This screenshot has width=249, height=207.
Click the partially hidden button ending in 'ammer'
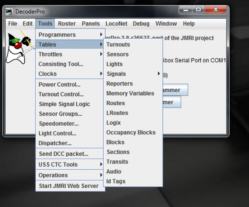(175, 90)
